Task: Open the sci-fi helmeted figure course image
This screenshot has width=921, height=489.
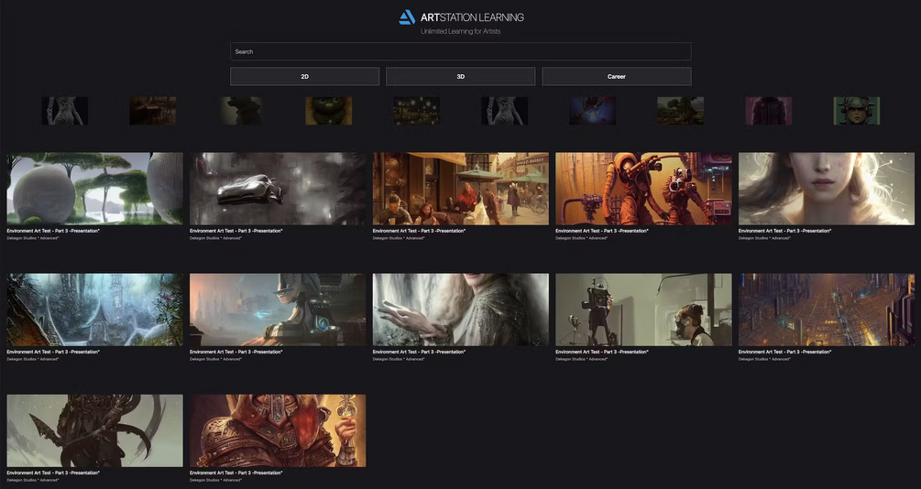Action: click(x=278, y=310)
